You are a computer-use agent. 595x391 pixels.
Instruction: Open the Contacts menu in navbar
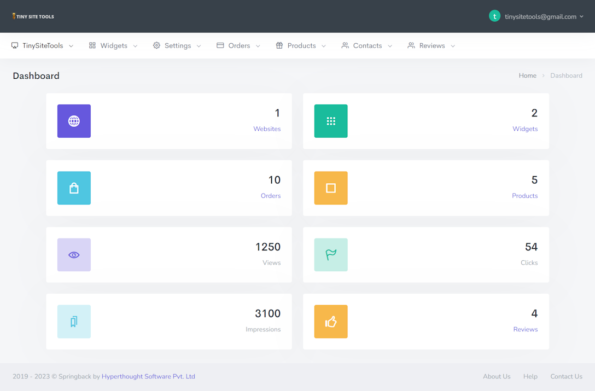pyautogui.click(x=367, y=46)
